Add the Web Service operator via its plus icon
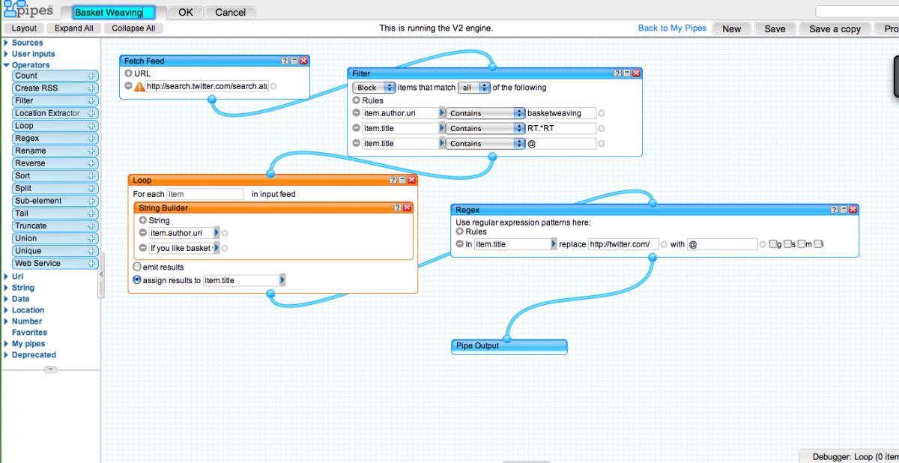899x463 pixels. [x=91, y=264]
